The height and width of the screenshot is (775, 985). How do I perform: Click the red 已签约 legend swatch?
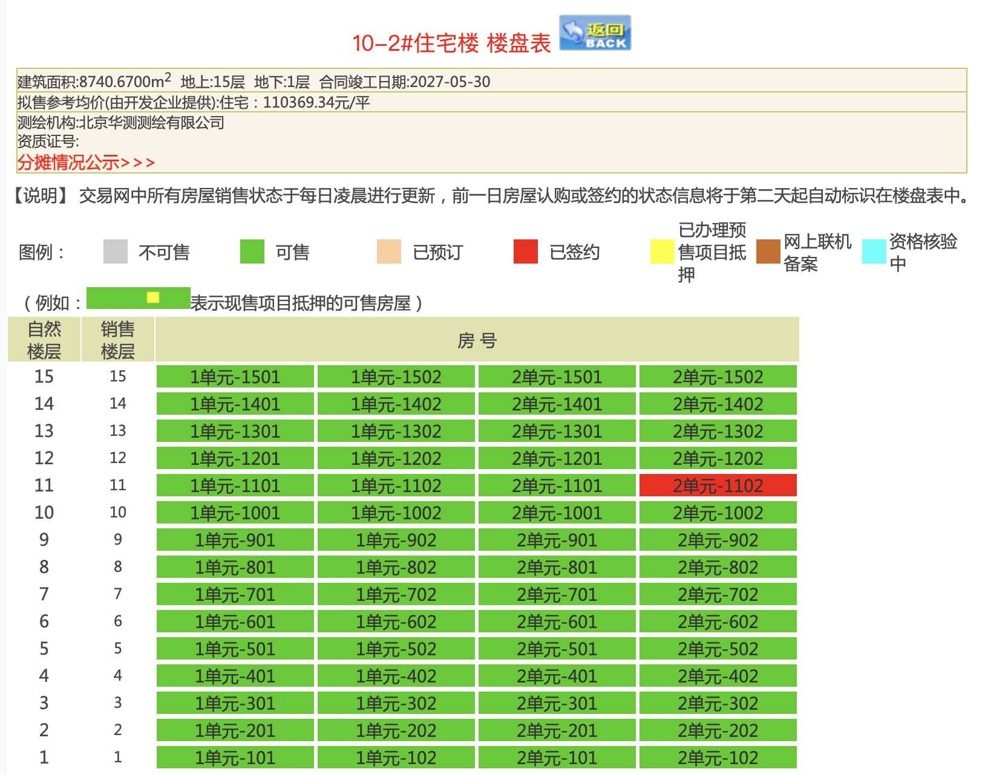pos(526,251)
